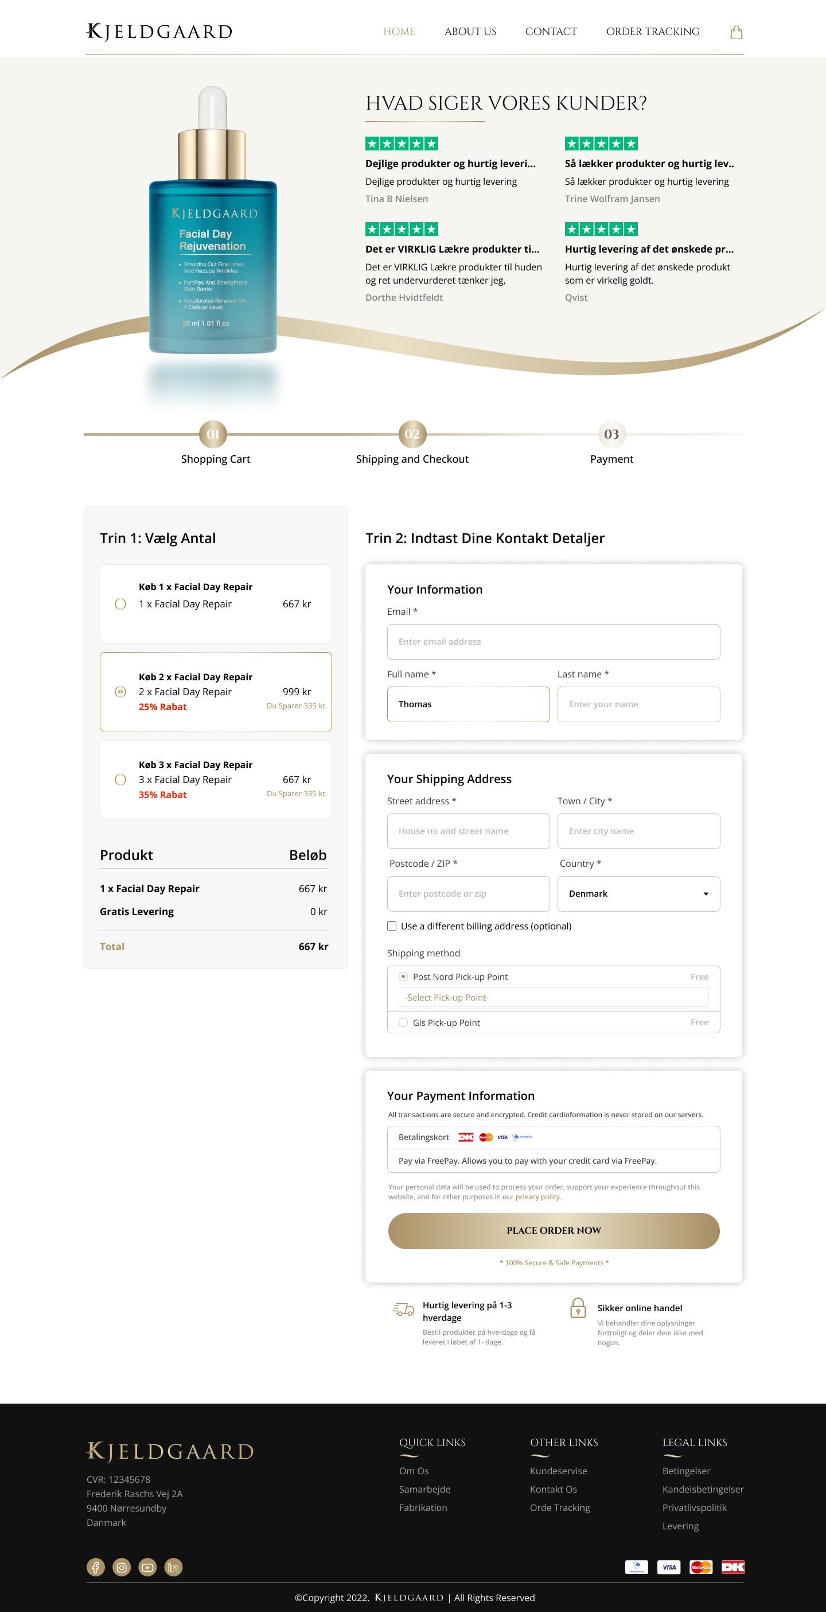Viewport: 826px width, 1612px height.
Task: Focus the Email address input field
Action: (553, 641)
